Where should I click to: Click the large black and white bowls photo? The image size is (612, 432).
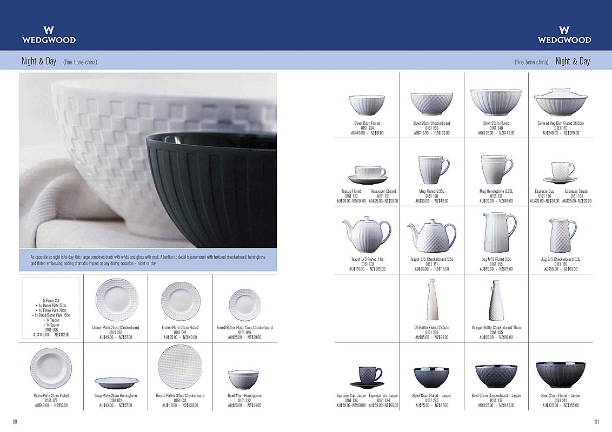(x=148, y=160)
